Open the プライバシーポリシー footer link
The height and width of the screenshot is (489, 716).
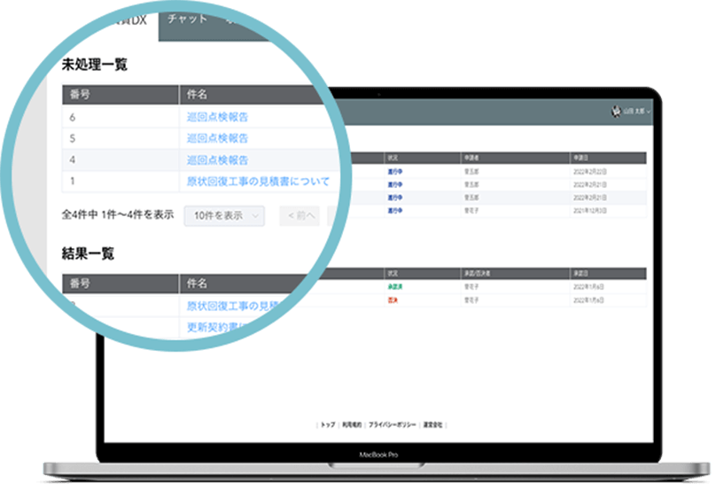tap(392, 425)
